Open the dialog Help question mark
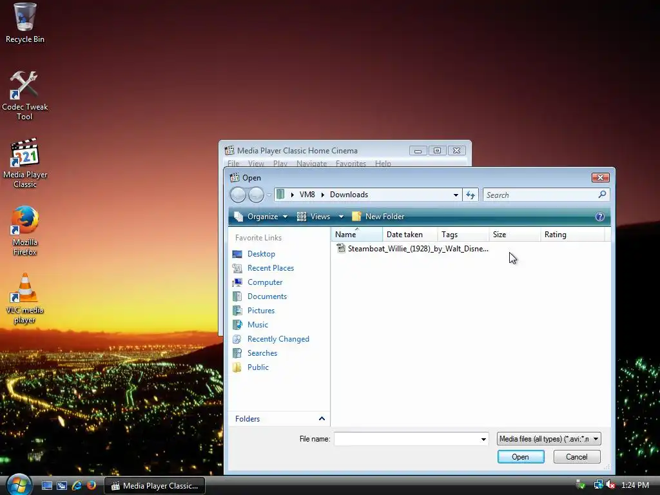Viewport: 660px width, 495px height. [600, 217]
